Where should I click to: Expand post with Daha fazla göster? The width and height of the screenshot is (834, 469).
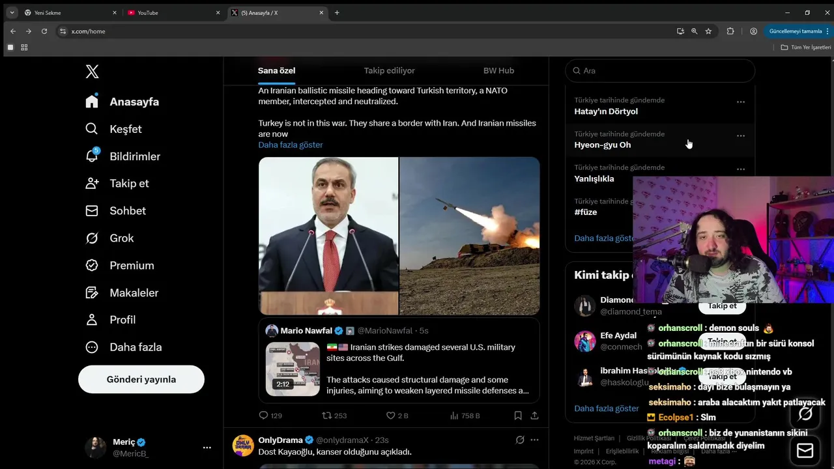(291, 145)
